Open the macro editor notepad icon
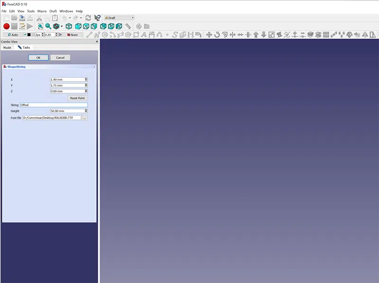 [x=22, y=26]
